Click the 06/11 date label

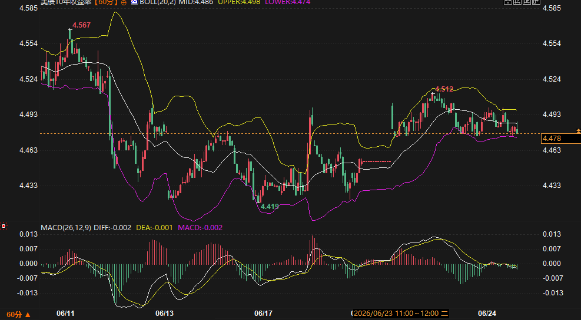[x=65, y=314]
